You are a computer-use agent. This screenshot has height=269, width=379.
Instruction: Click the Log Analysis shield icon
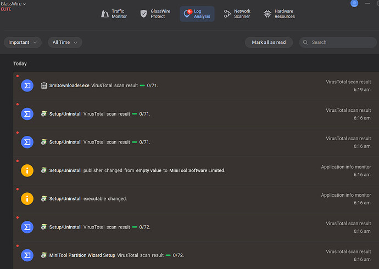188,14
